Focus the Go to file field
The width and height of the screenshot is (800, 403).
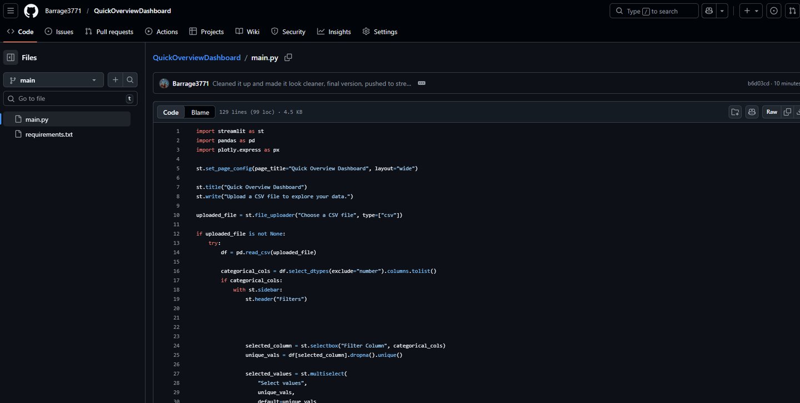pyautogui.click(x=70, y=98)
